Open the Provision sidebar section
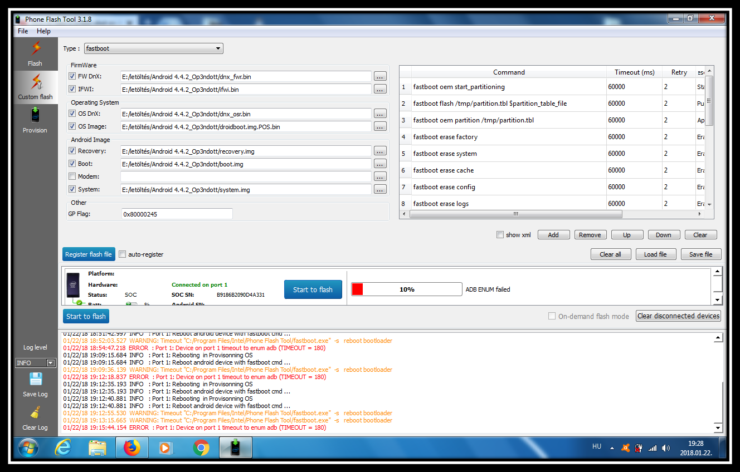 [35, 120]
